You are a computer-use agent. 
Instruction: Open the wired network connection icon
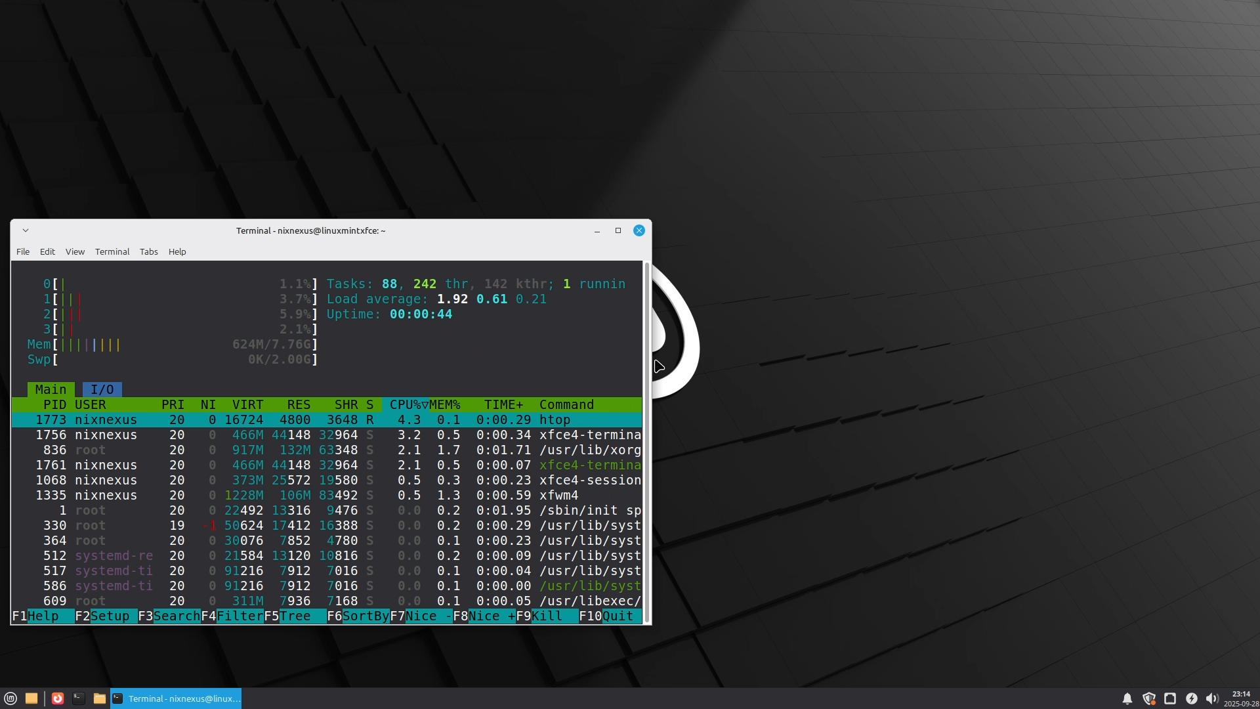tap(1170, 698)
